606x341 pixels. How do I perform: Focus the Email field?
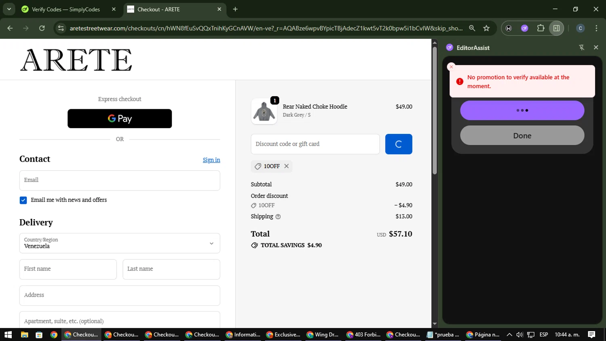coord(120,180)
